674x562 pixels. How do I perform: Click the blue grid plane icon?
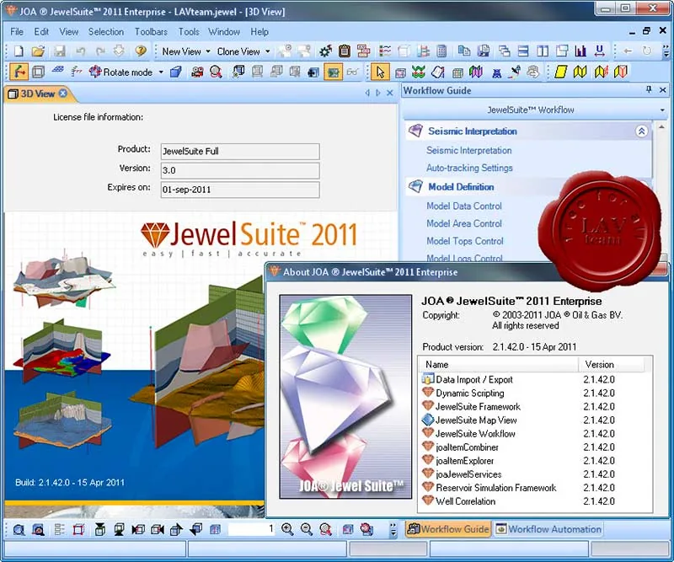[x=57, y=71]
